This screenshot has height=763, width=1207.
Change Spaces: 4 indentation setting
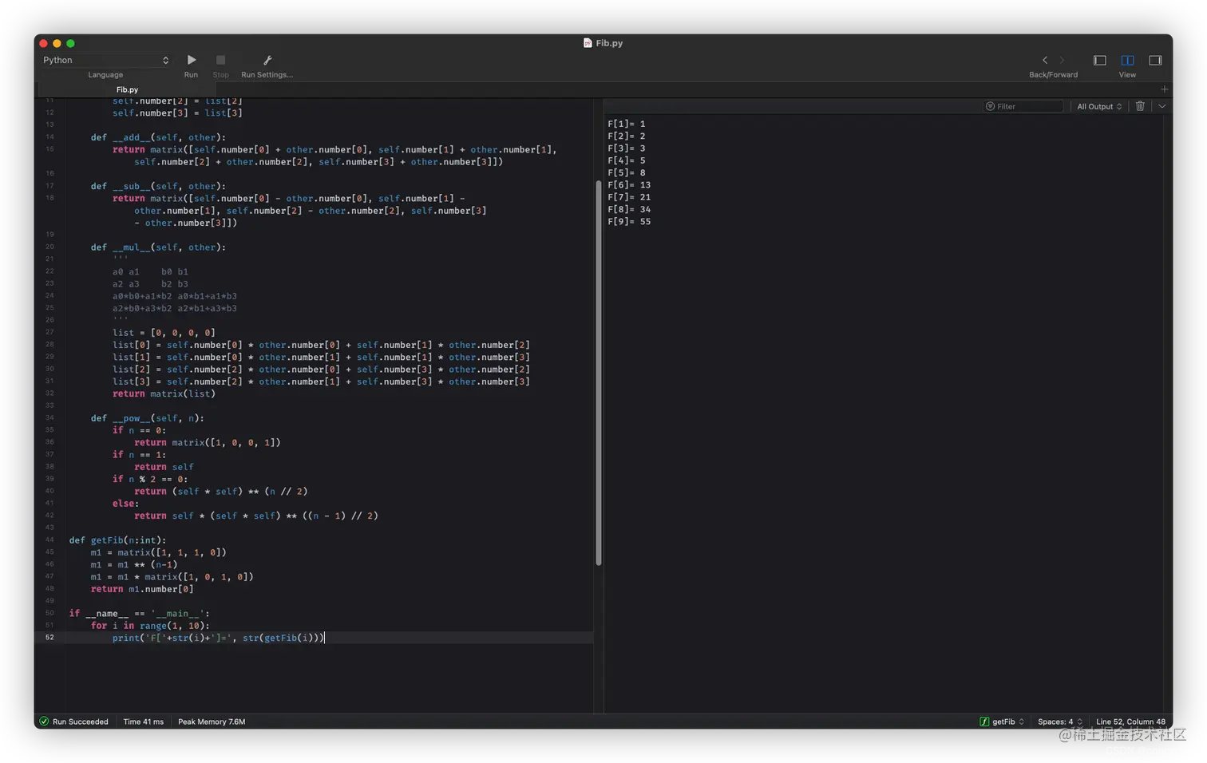point(1060,721)
